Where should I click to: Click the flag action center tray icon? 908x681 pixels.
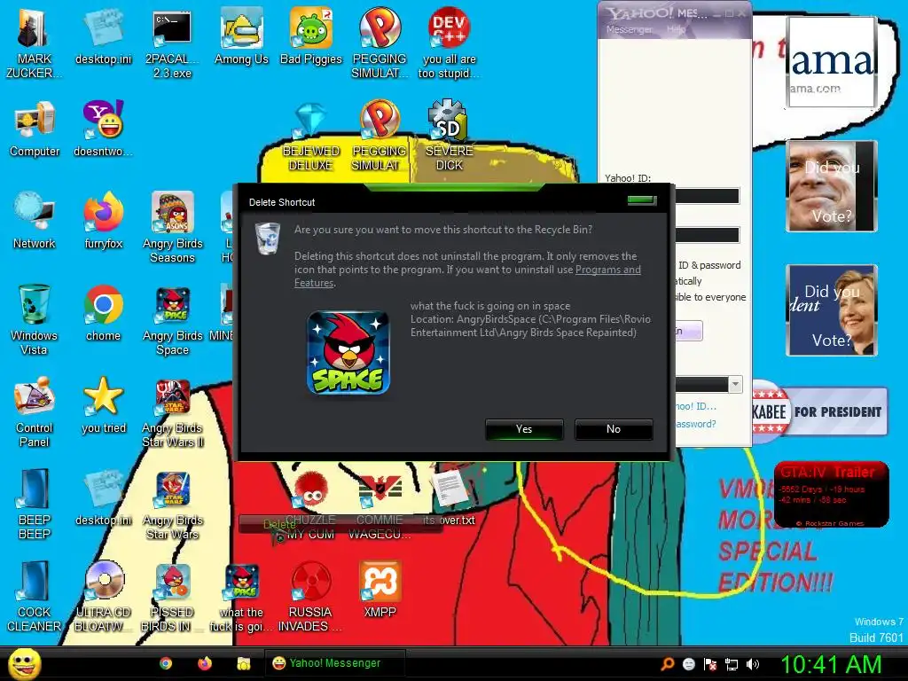pyautogui.click(x=710, y=664)
